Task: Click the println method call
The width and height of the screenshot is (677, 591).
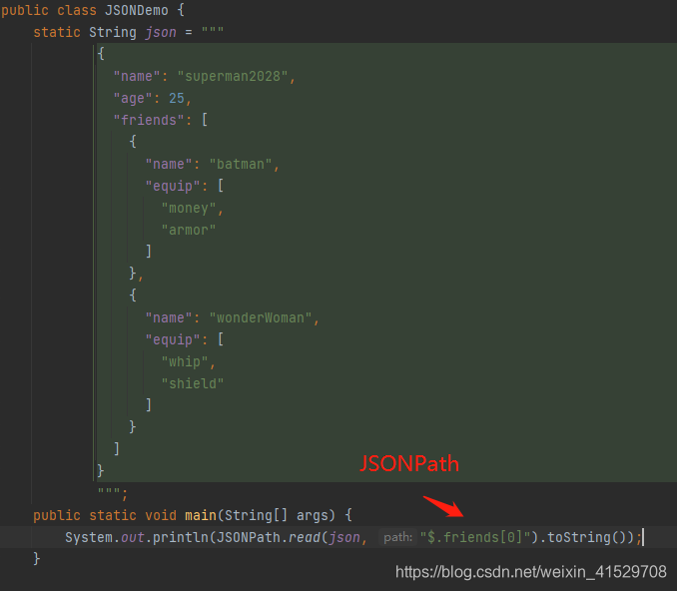Action: (181, 537)
